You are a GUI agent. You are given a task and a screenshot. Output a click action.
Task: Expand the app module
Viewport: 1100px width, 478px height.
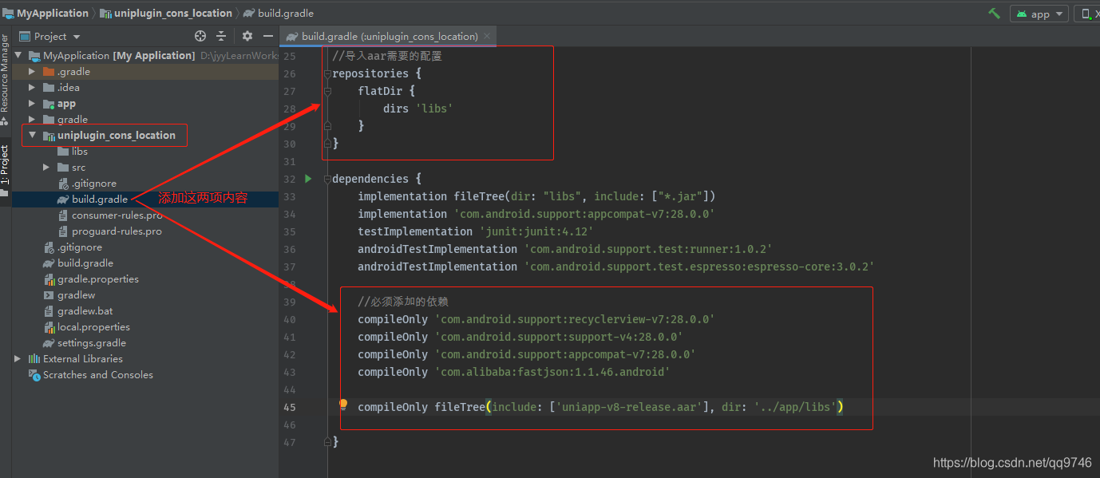pyautogui.click(x=32, y=103)
